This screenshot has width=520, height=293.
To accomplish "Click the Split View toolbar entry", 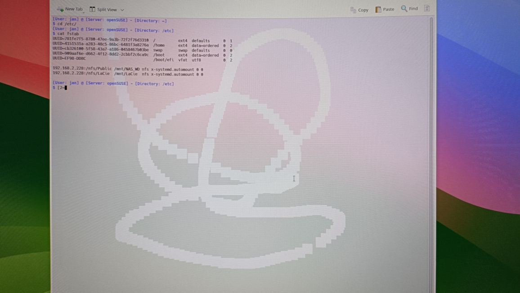I will (x=107, y=9).
